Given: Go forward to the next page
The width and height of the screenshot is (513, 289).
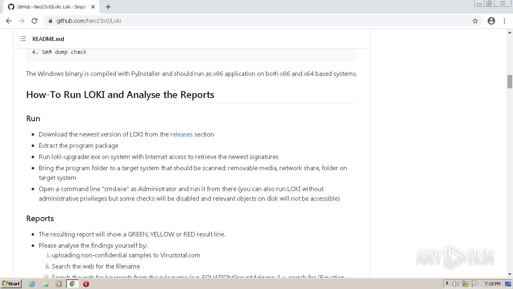Looking at the screenshot, I should coord(22,21).
